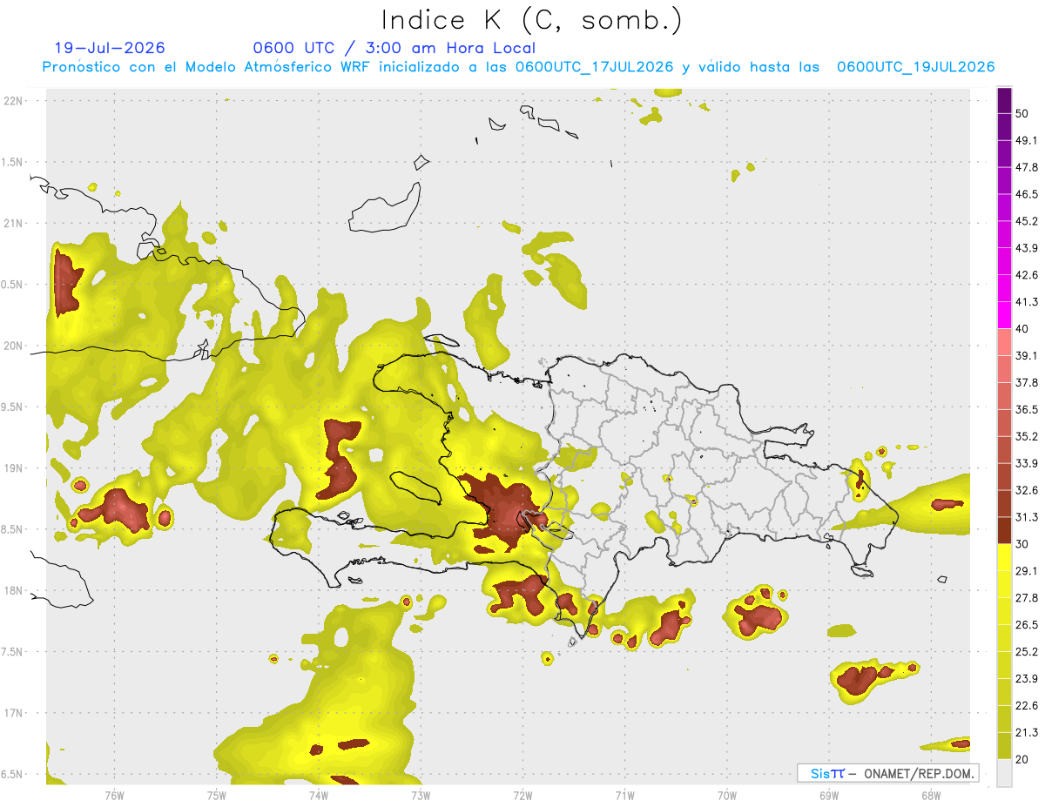Viewport: 1045px width, 807px height.
Task: Click the colorbar value '47.8'
Action: [1027, 167]
